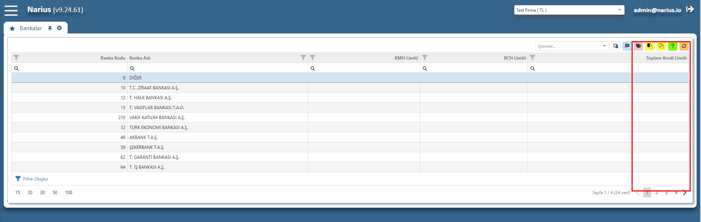Open the hamburger main menu
This screenshot has width=701, height=222.
[x=11, y=10]
